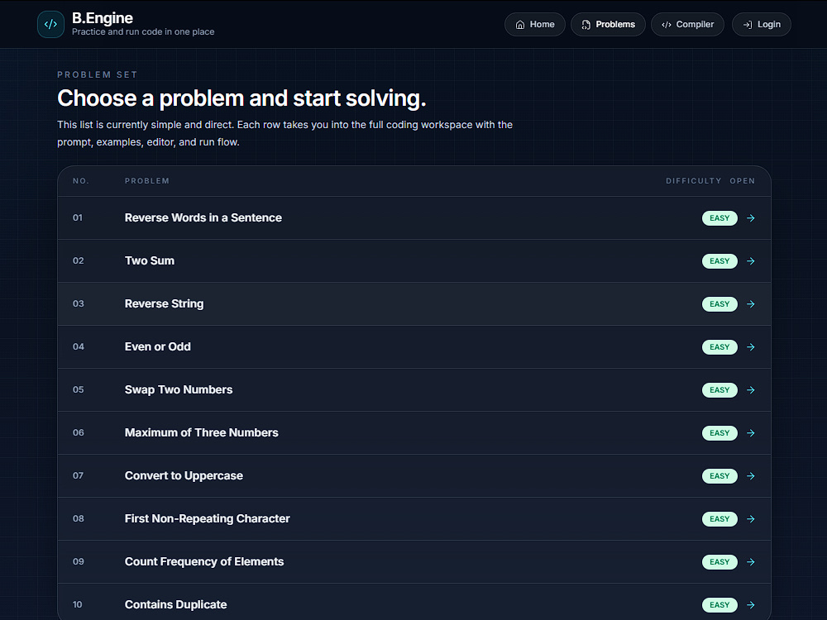
Task: Click EASY badge on Two Sum row
Action: [x=719, y=261]
